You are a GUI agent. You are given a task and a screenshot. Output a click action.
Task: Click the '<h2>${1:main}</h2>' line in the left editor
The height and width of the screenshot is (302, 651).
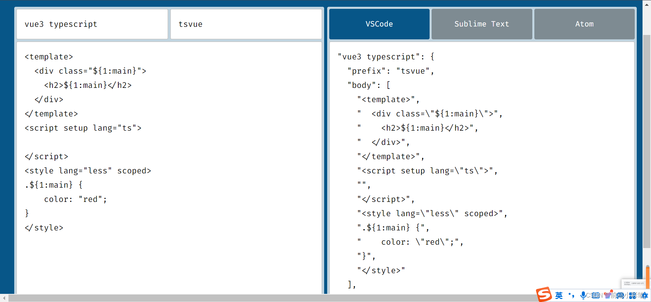88,85
